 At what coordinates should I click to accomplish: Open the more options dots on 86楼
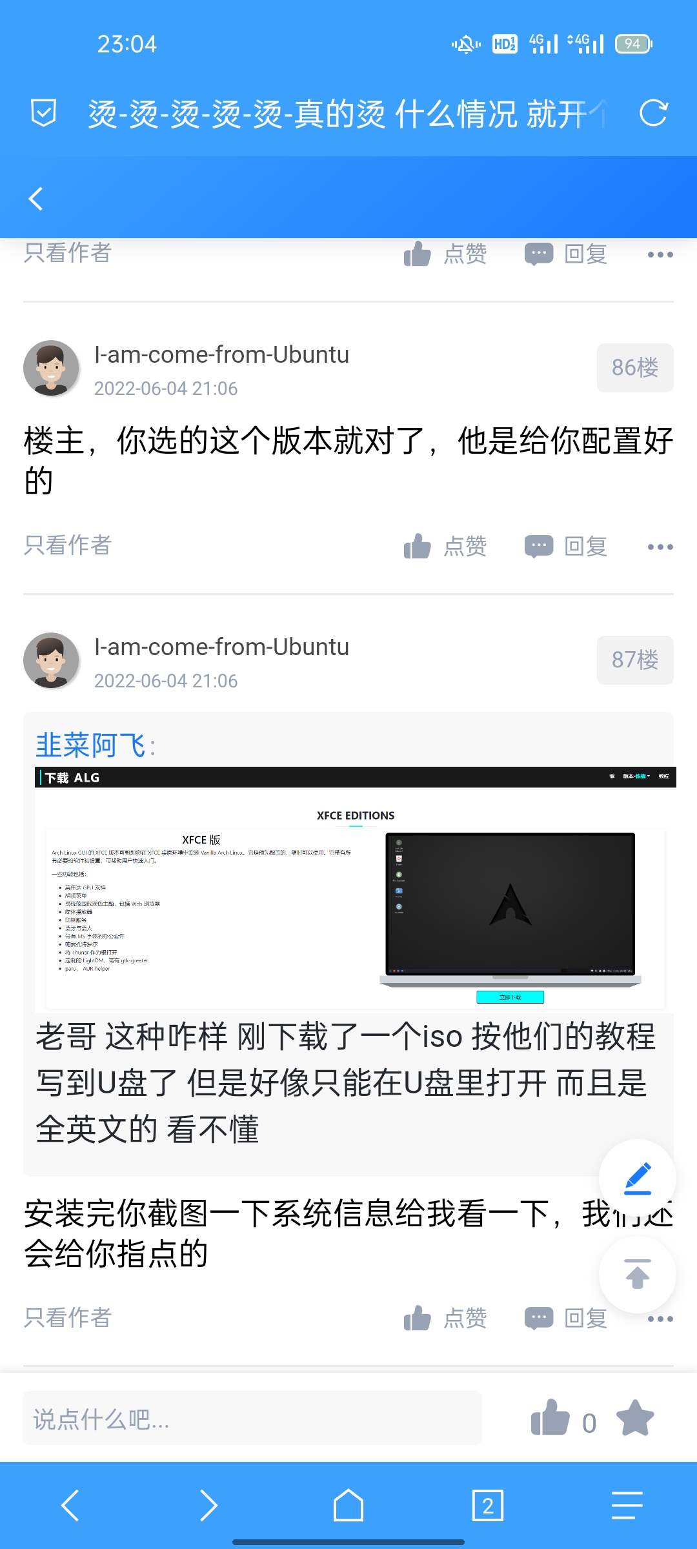click(660, 547)
